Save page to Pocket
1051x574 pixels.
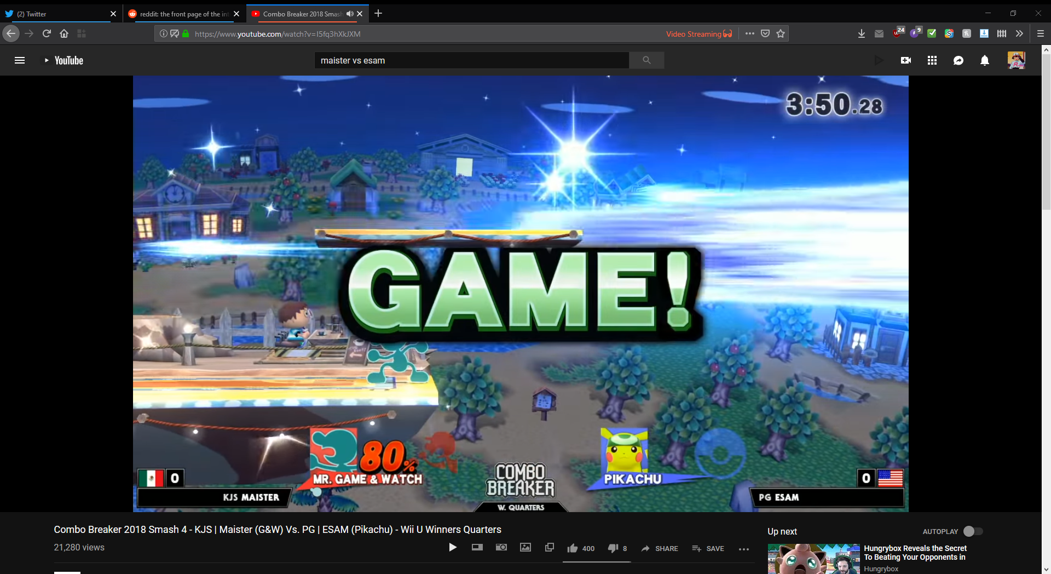pos(765,33)
